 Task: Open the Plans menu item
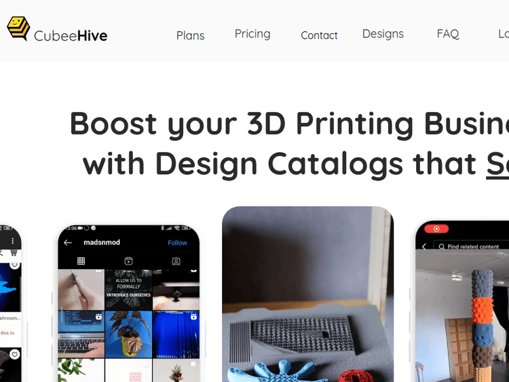click(x=190, y=36)
